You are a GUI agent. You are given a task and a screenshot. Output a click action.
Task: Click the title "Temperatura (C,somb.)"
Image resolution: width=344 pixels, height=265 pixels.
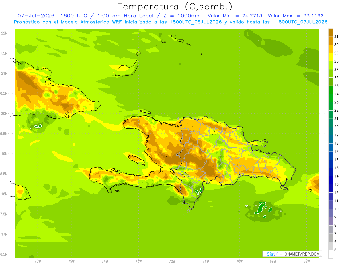coord(175,7)
